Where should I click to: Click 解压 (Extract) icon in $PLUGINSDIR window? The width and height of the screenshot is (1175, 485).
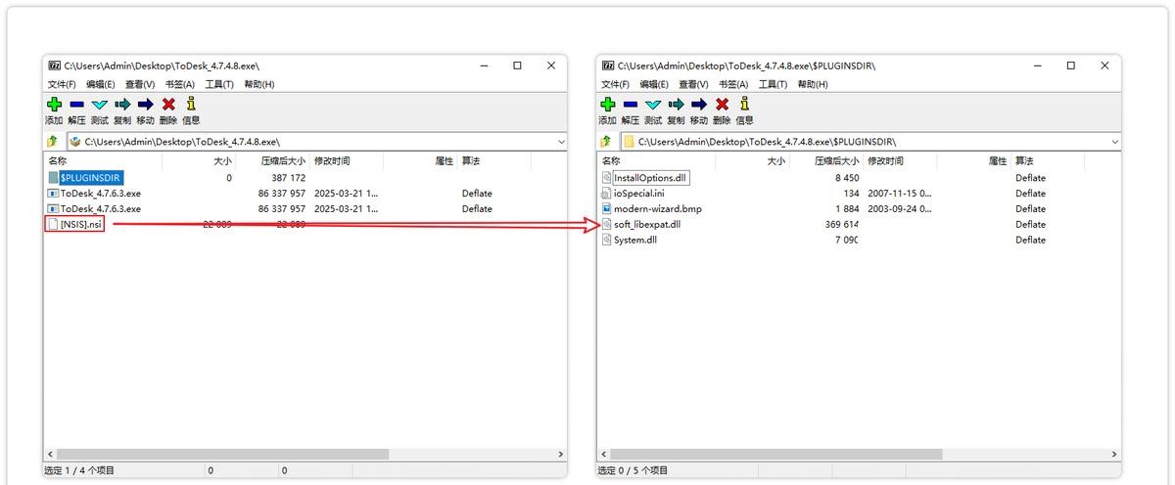(630, 104)
